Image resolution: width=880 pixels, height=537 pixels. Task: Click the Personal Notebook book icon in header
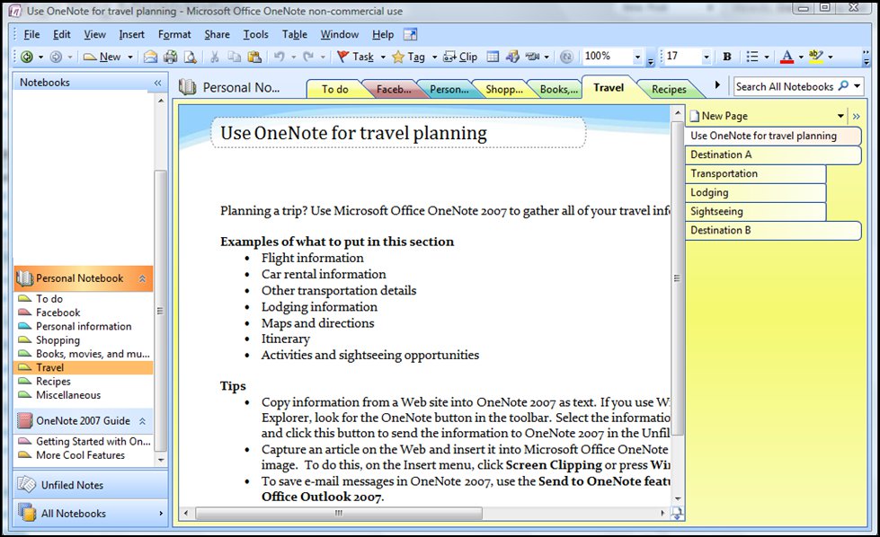point(187,87)
